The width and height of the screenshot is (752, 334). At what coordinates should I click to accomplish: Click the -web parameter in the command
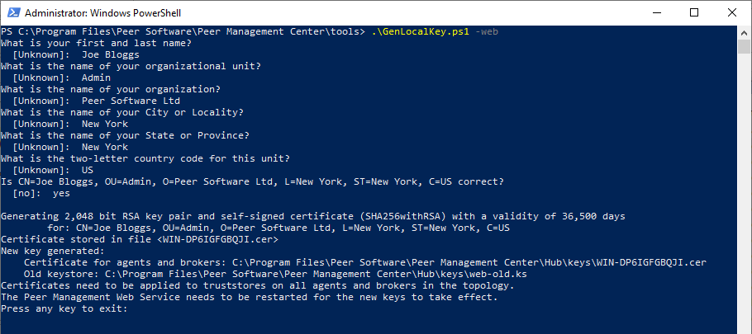(487, 32)
